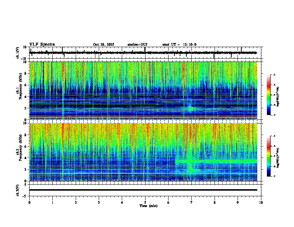294x227 pixels.
Task: Click inside the ch.1 spectrogram panel
Action: [x=143, y=91]
